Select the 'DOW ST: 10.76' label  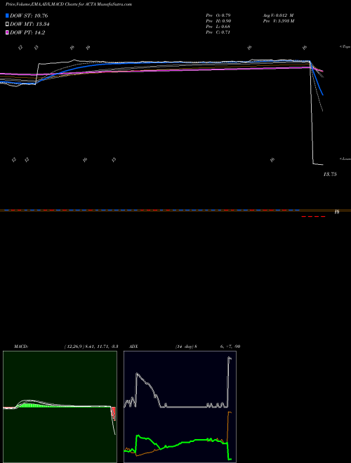click(29, 15)
